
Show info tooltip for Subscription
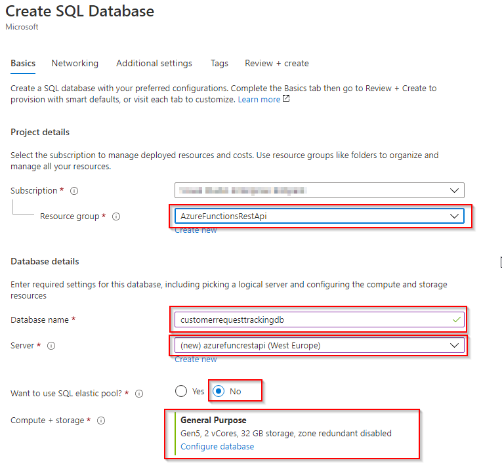point(74,191)
